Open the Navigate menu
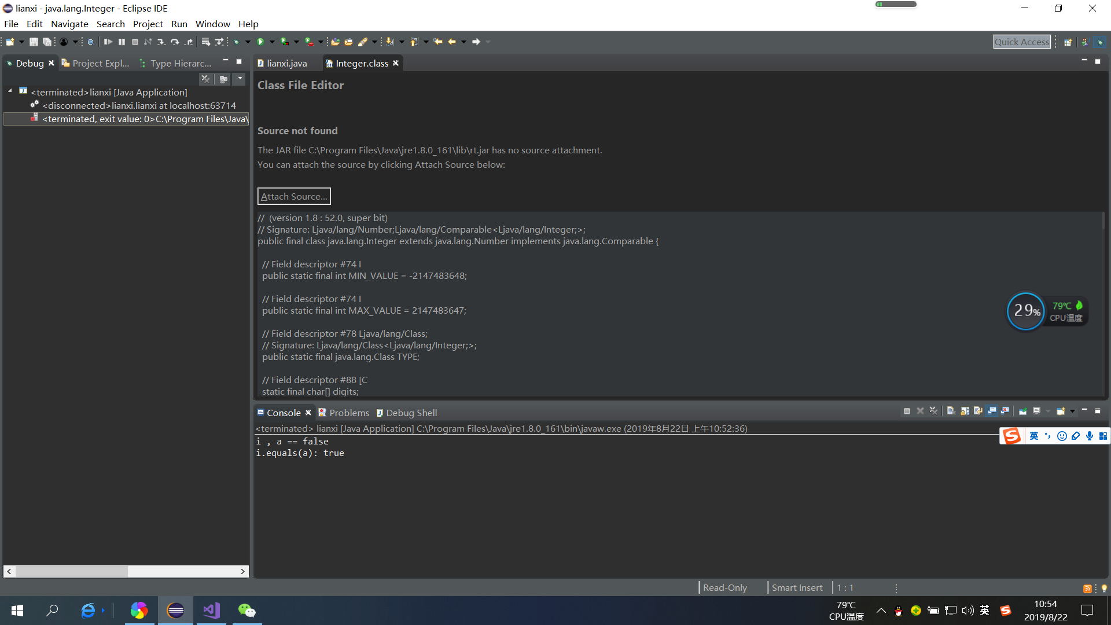Viewport: 1111px width, 625px height. tap(69, 24)
